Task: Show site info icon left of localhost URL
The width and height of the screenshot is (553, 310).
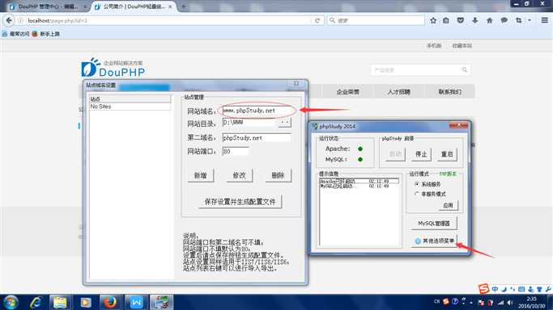Action: tap(20, 21)
